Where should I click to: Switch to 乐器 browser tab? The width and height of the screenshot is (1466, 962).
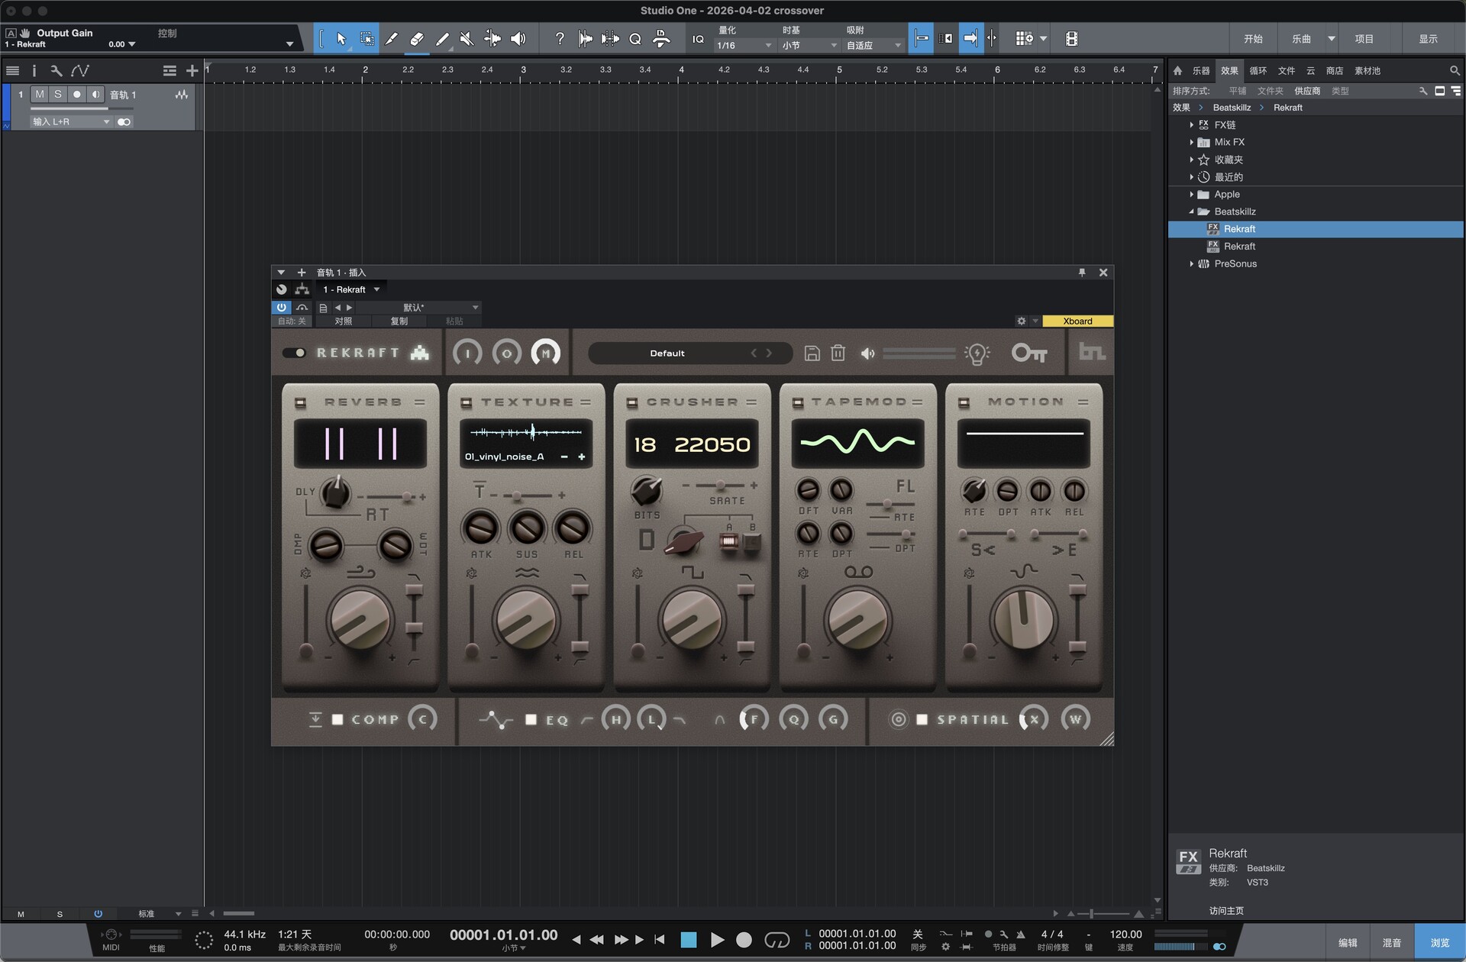1201,70
